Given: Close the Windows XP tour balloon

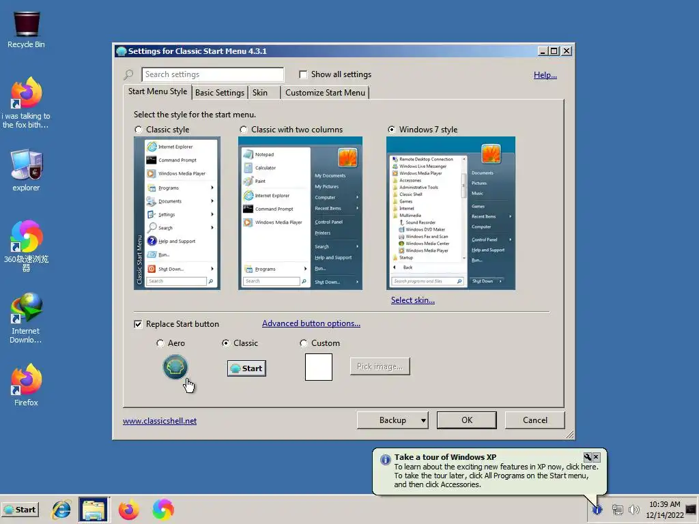Looking at the screenshot, I should click(x=597, y=457).
